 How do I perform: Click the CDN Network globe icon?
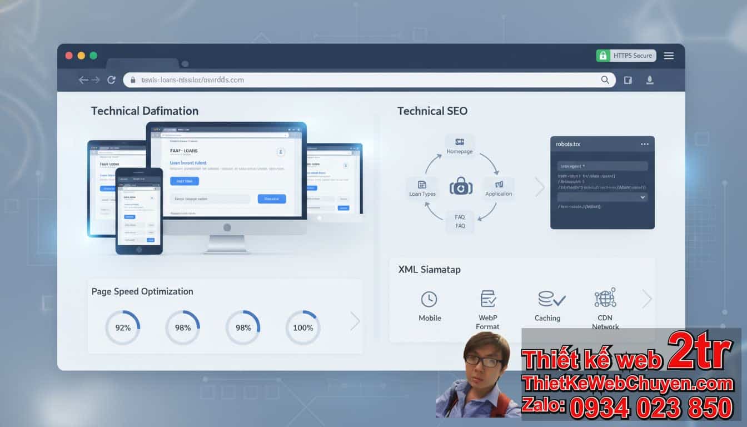pos(605,298)
